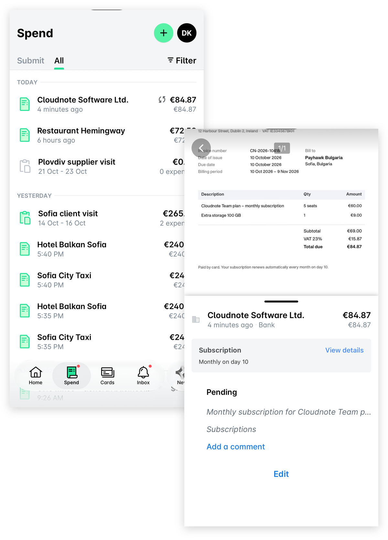388x540 pixels.
Task: Click Sofia client visit trip icon
Action: (x=25, y=218)
